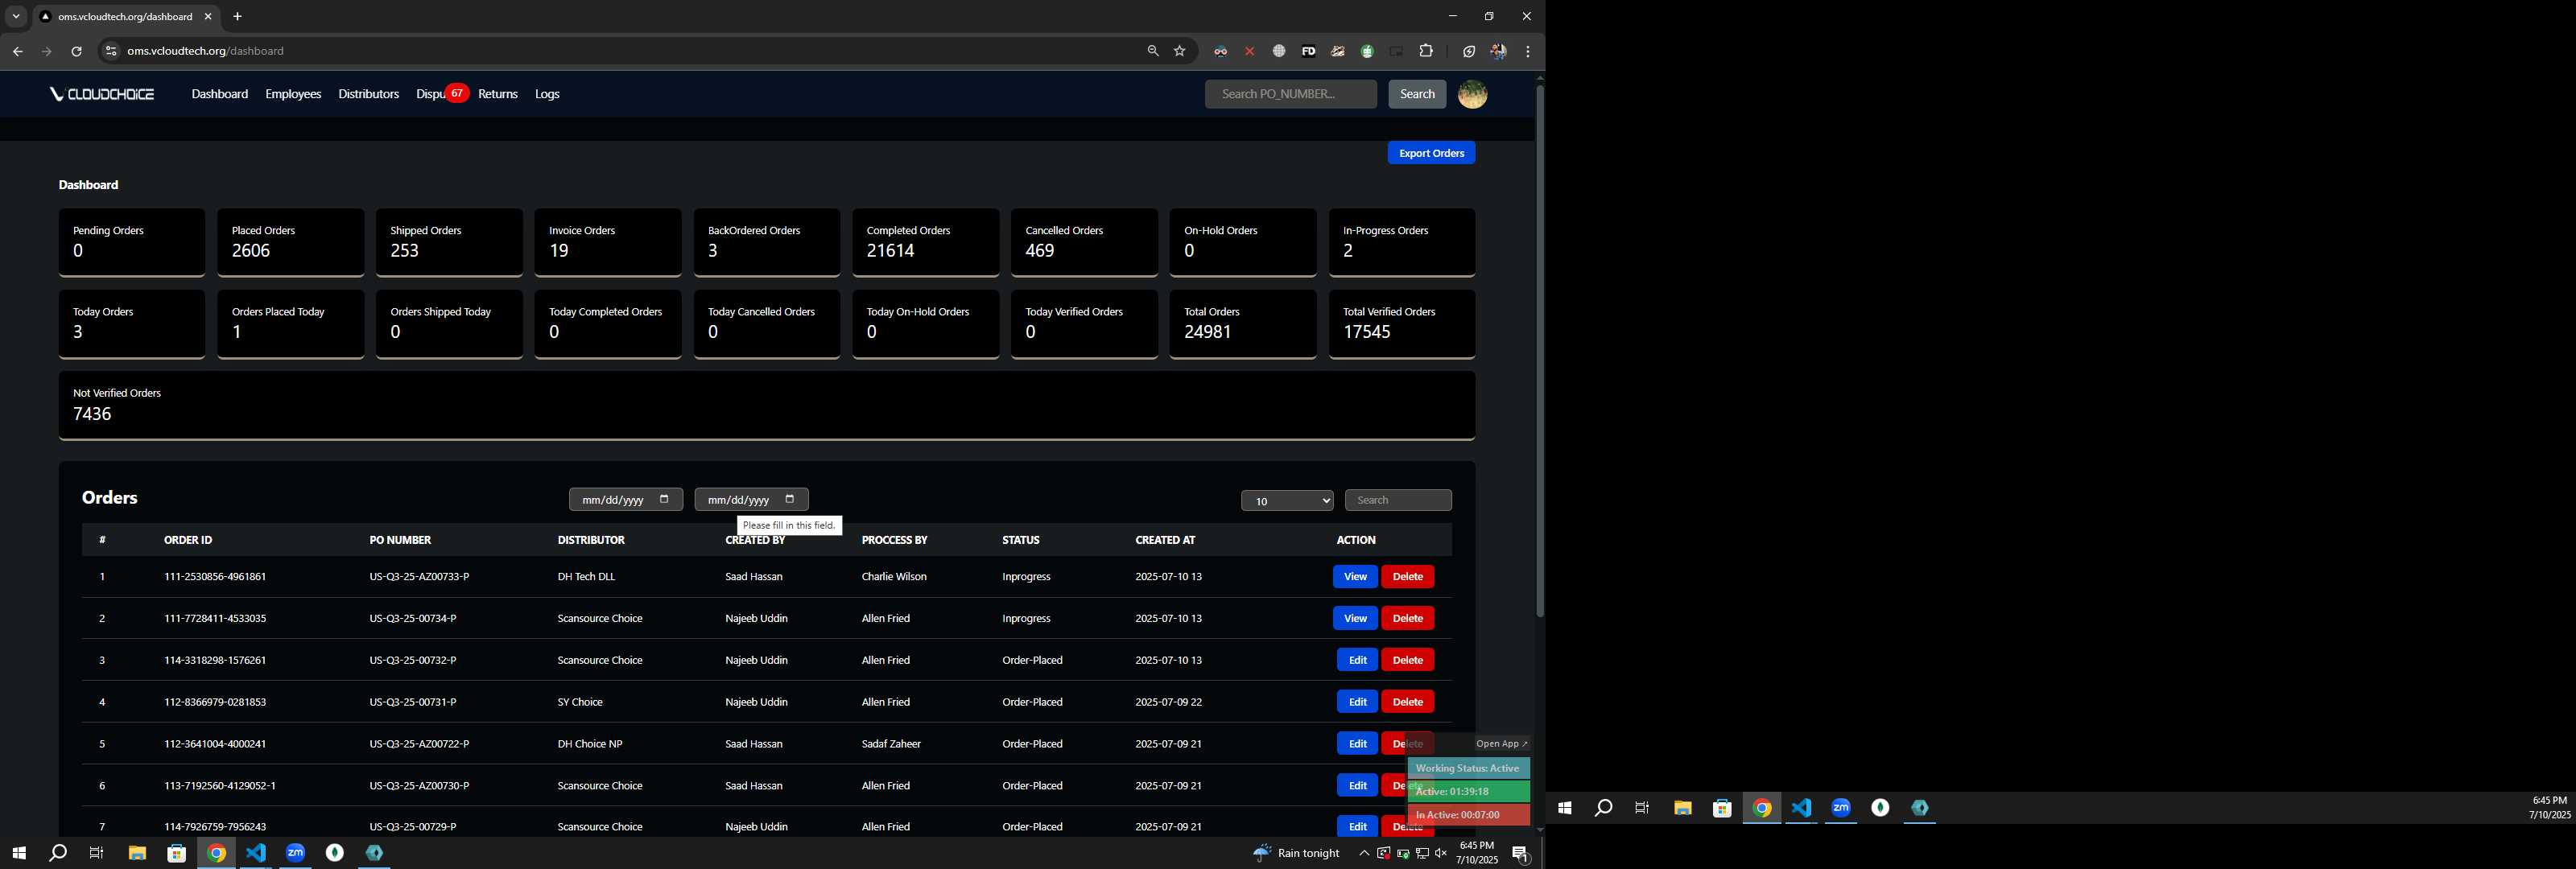Viewport: 2576px width, 869px height.
Task: Edit order US-Q3-25-00731-P
Action: coord(1357,702)
